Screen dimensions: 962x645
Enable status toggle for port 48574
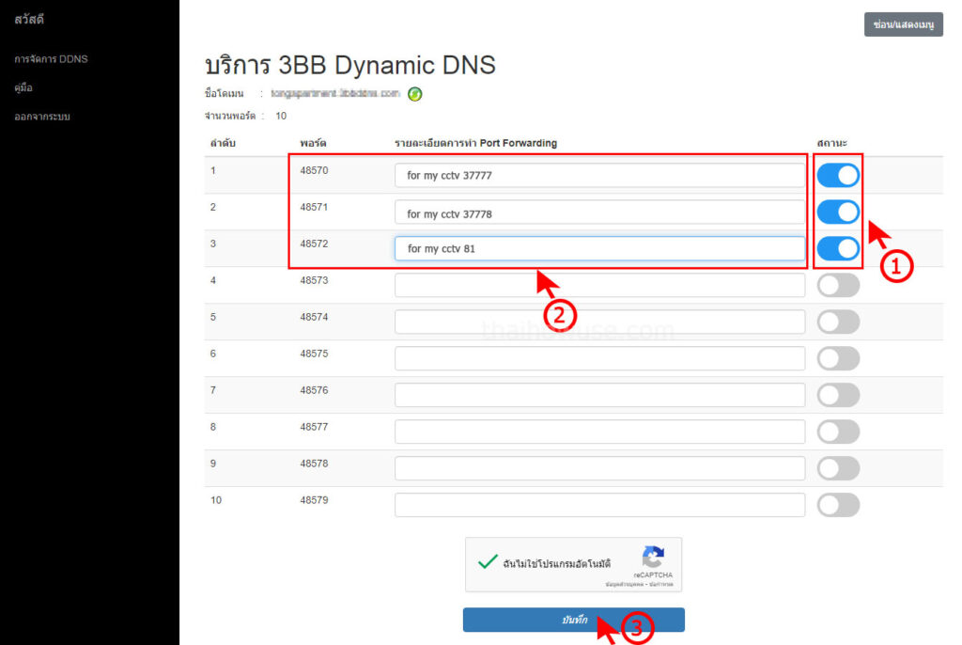click(x=838, y=322)
